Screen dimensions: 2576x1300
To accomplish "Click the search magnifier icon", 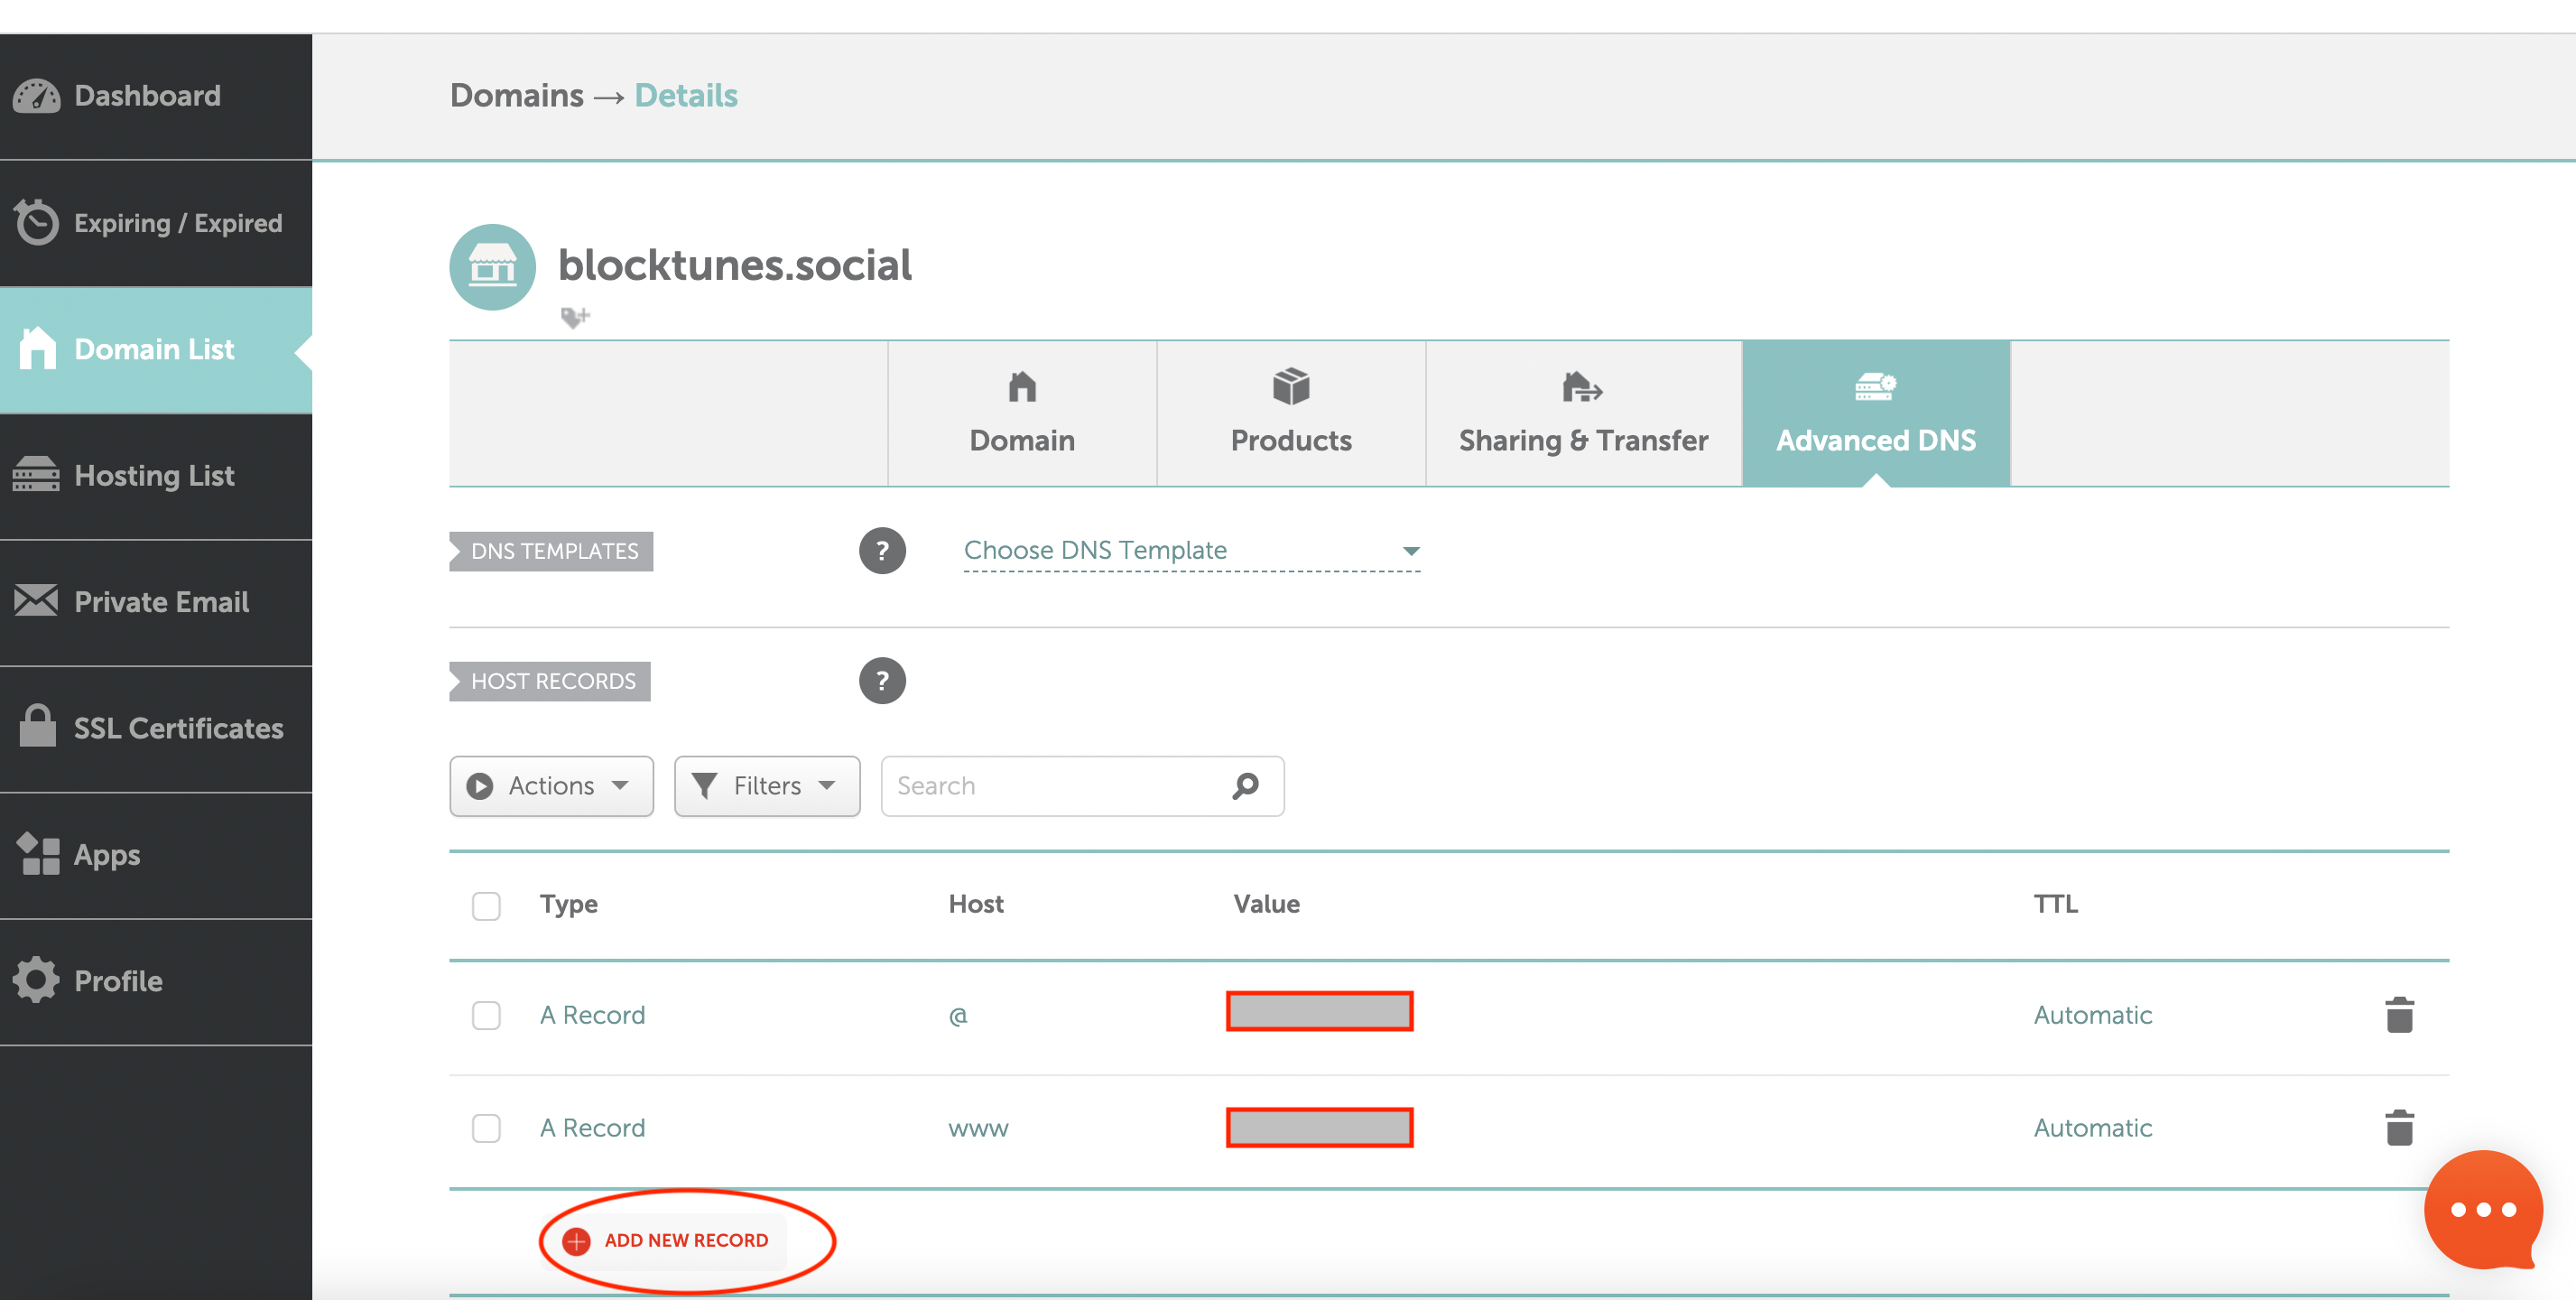I will tap(1245, 786).
